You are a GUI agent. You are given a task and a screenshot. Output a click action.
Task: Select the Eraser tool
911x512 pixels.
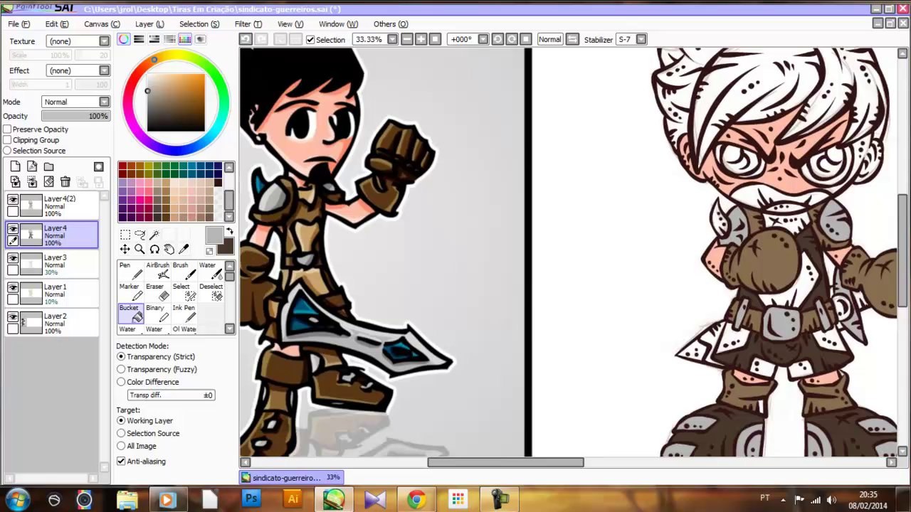(157, 292)
